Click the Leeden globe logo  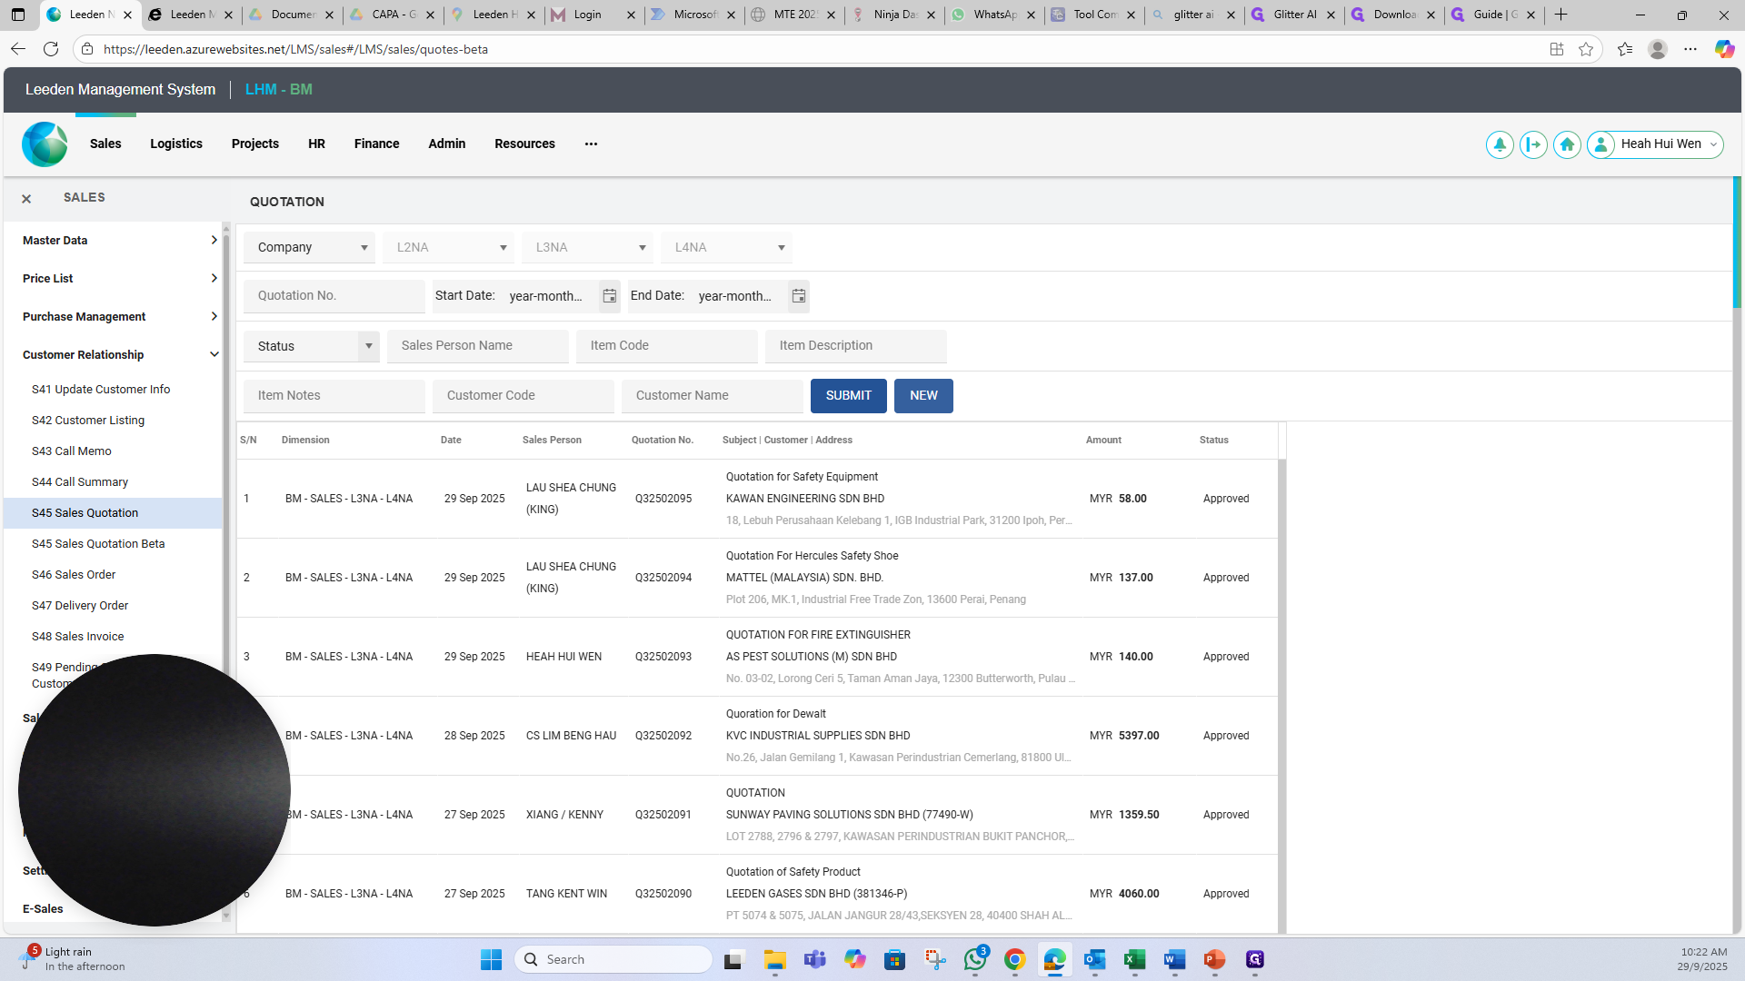tap(45, 144)
